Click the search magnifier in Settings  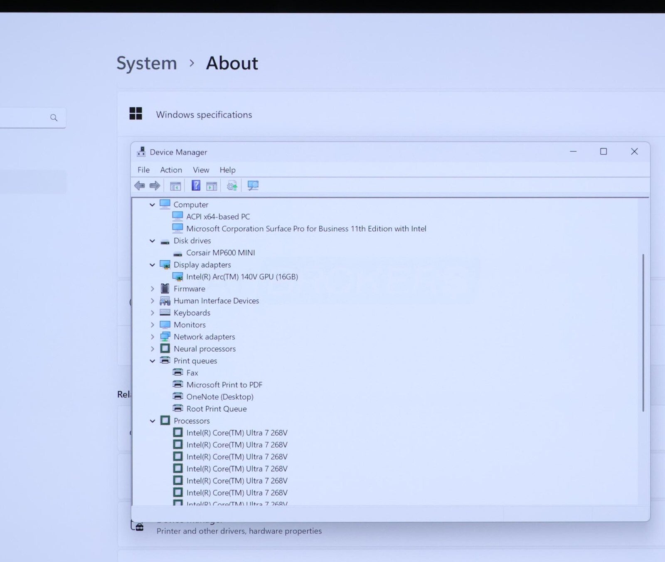coord(54,118)
